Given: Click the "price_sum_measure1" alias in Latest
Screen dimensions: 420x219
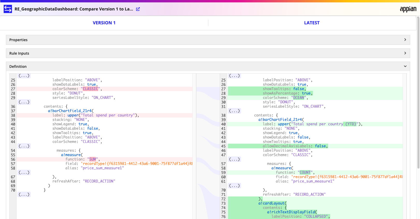Looking at the screenshot, I should (x=313, y=181).
